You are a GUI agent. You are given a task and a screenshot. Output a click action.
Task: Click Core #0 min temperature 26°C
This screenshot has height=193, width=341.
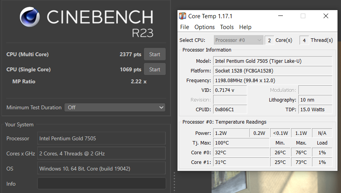click(280, 153)
